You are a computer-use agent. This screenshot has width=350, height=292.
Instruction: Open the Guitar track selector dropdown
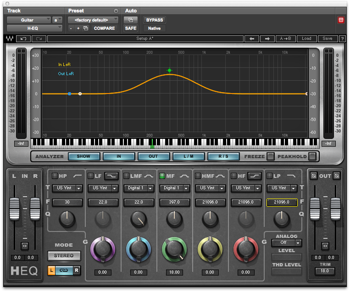[x=29, y=20]
